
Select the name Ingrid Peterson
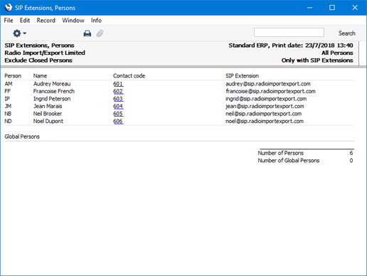pyautogui.click(x=52, y=99)
